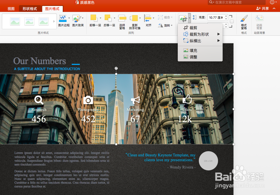Select the second picture style thumbnail
The width and height of the screenshot is (280, 195).
(29, 22)
